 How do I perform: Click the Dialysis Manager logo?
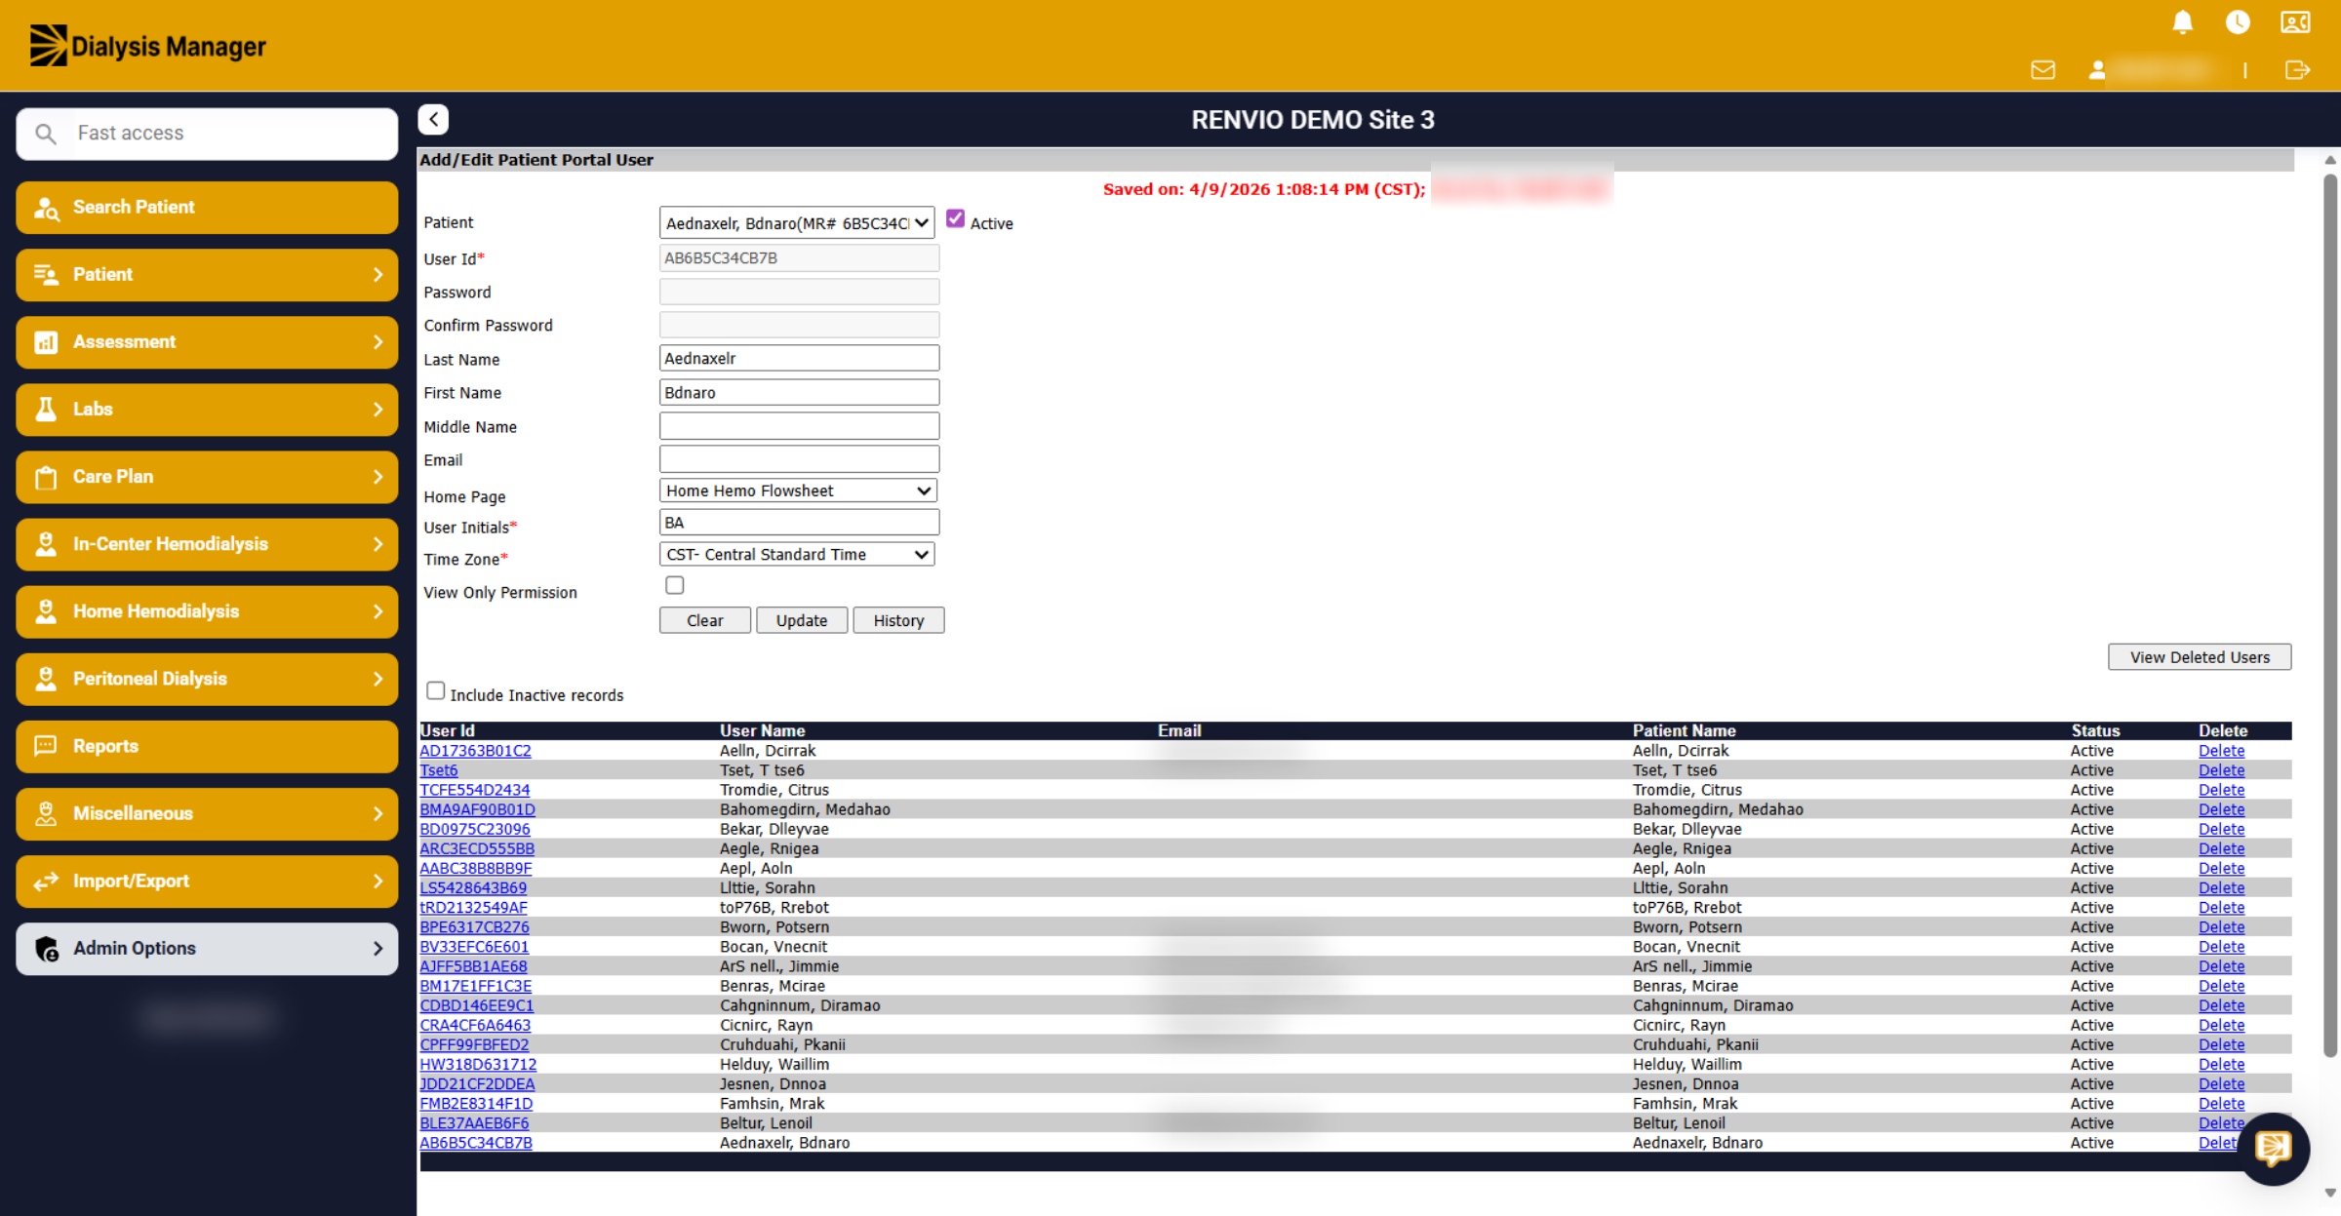coord(147,46)
